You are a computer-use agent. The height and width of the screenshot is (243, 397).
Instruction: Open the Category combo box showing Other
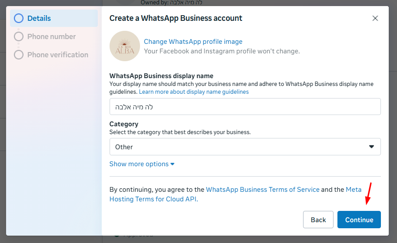245,147
